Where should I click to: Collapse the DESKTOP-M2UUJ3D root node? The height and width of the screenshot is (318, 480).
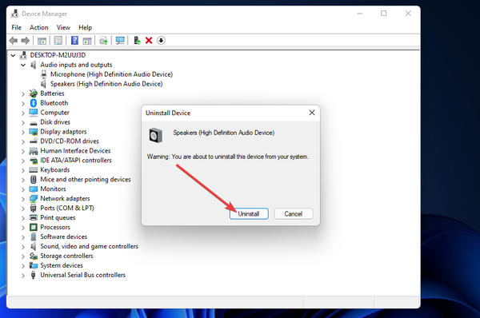pos(13,55)
